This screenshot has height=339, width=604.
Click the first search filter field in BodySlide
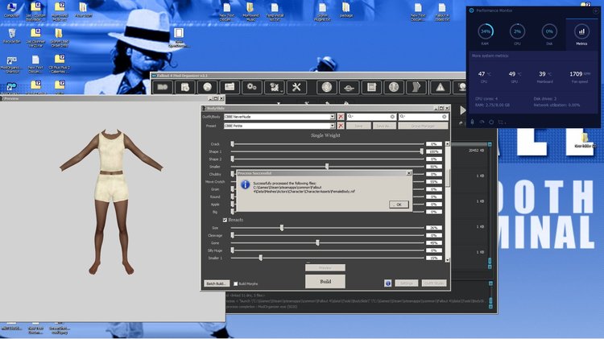pos(371,116)
